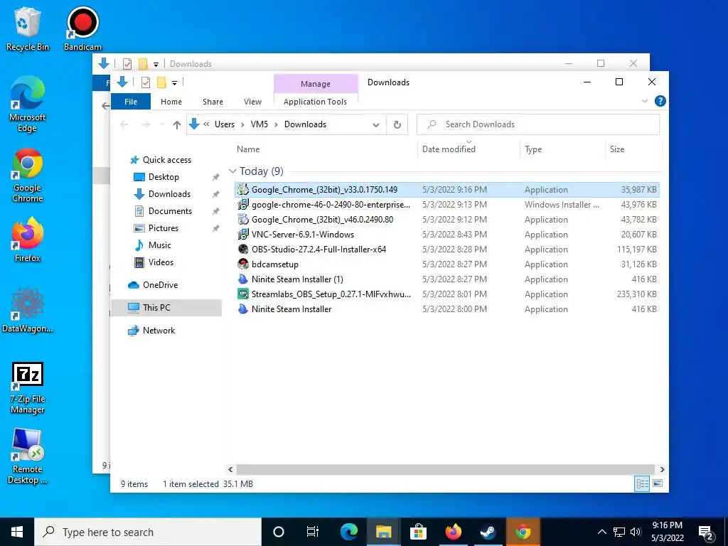This screenshot has height=546, width=728.
Task: Select This PC in navigation pane
Action: (166, 307)
